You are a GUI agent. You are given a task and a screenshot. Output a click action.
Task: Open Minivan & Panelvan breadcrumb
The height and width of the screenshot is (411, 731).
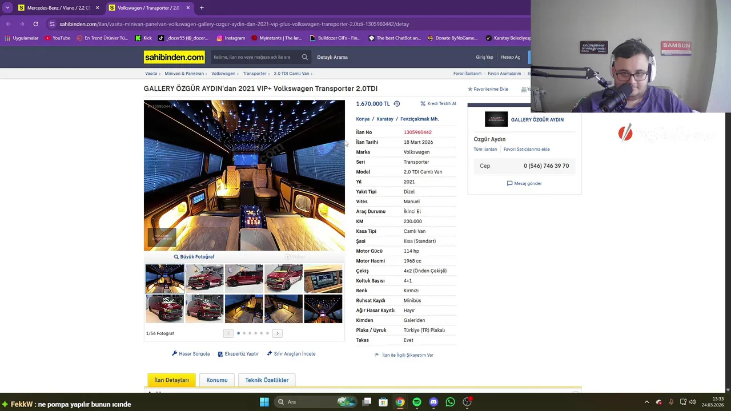[x=184, y=74]
